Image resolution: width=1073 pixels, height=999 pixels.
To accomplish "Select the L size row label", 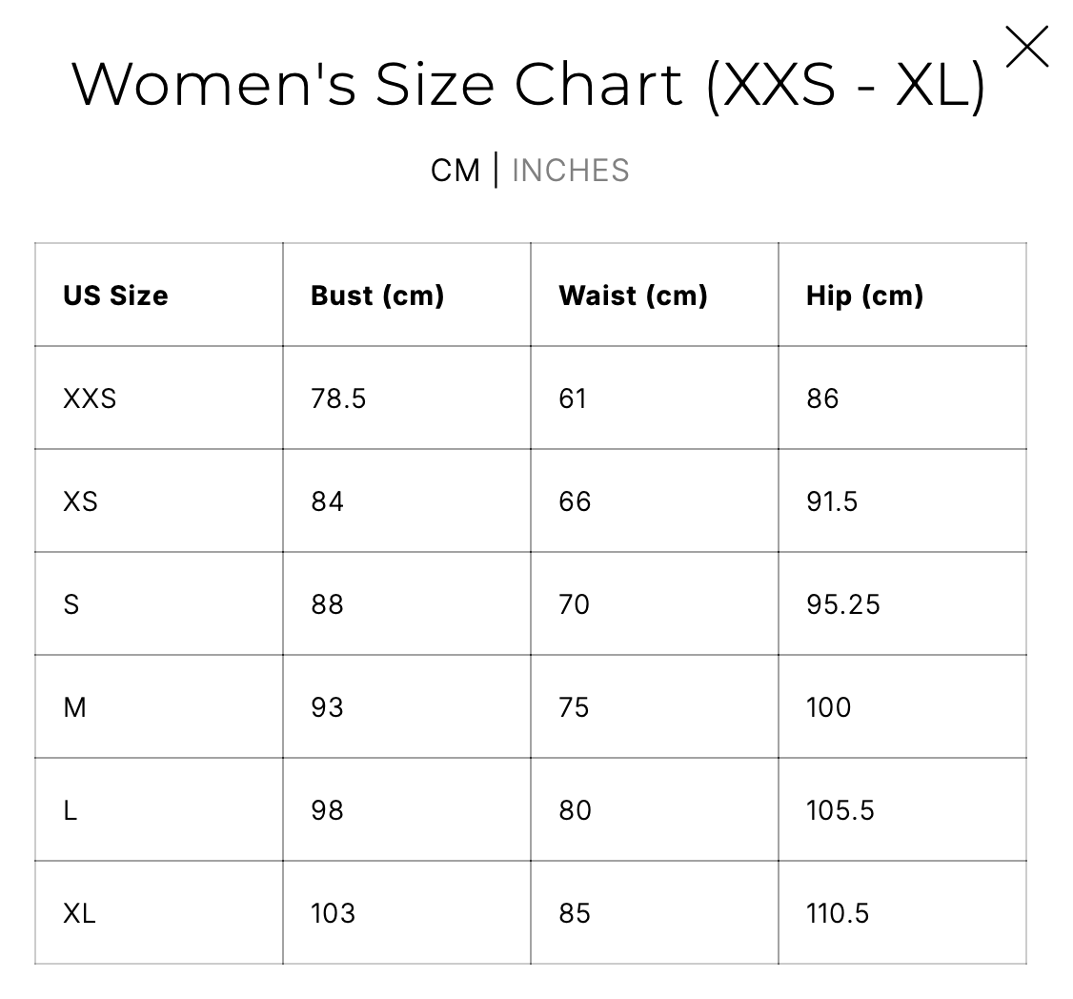I will (x=70, y=810).
